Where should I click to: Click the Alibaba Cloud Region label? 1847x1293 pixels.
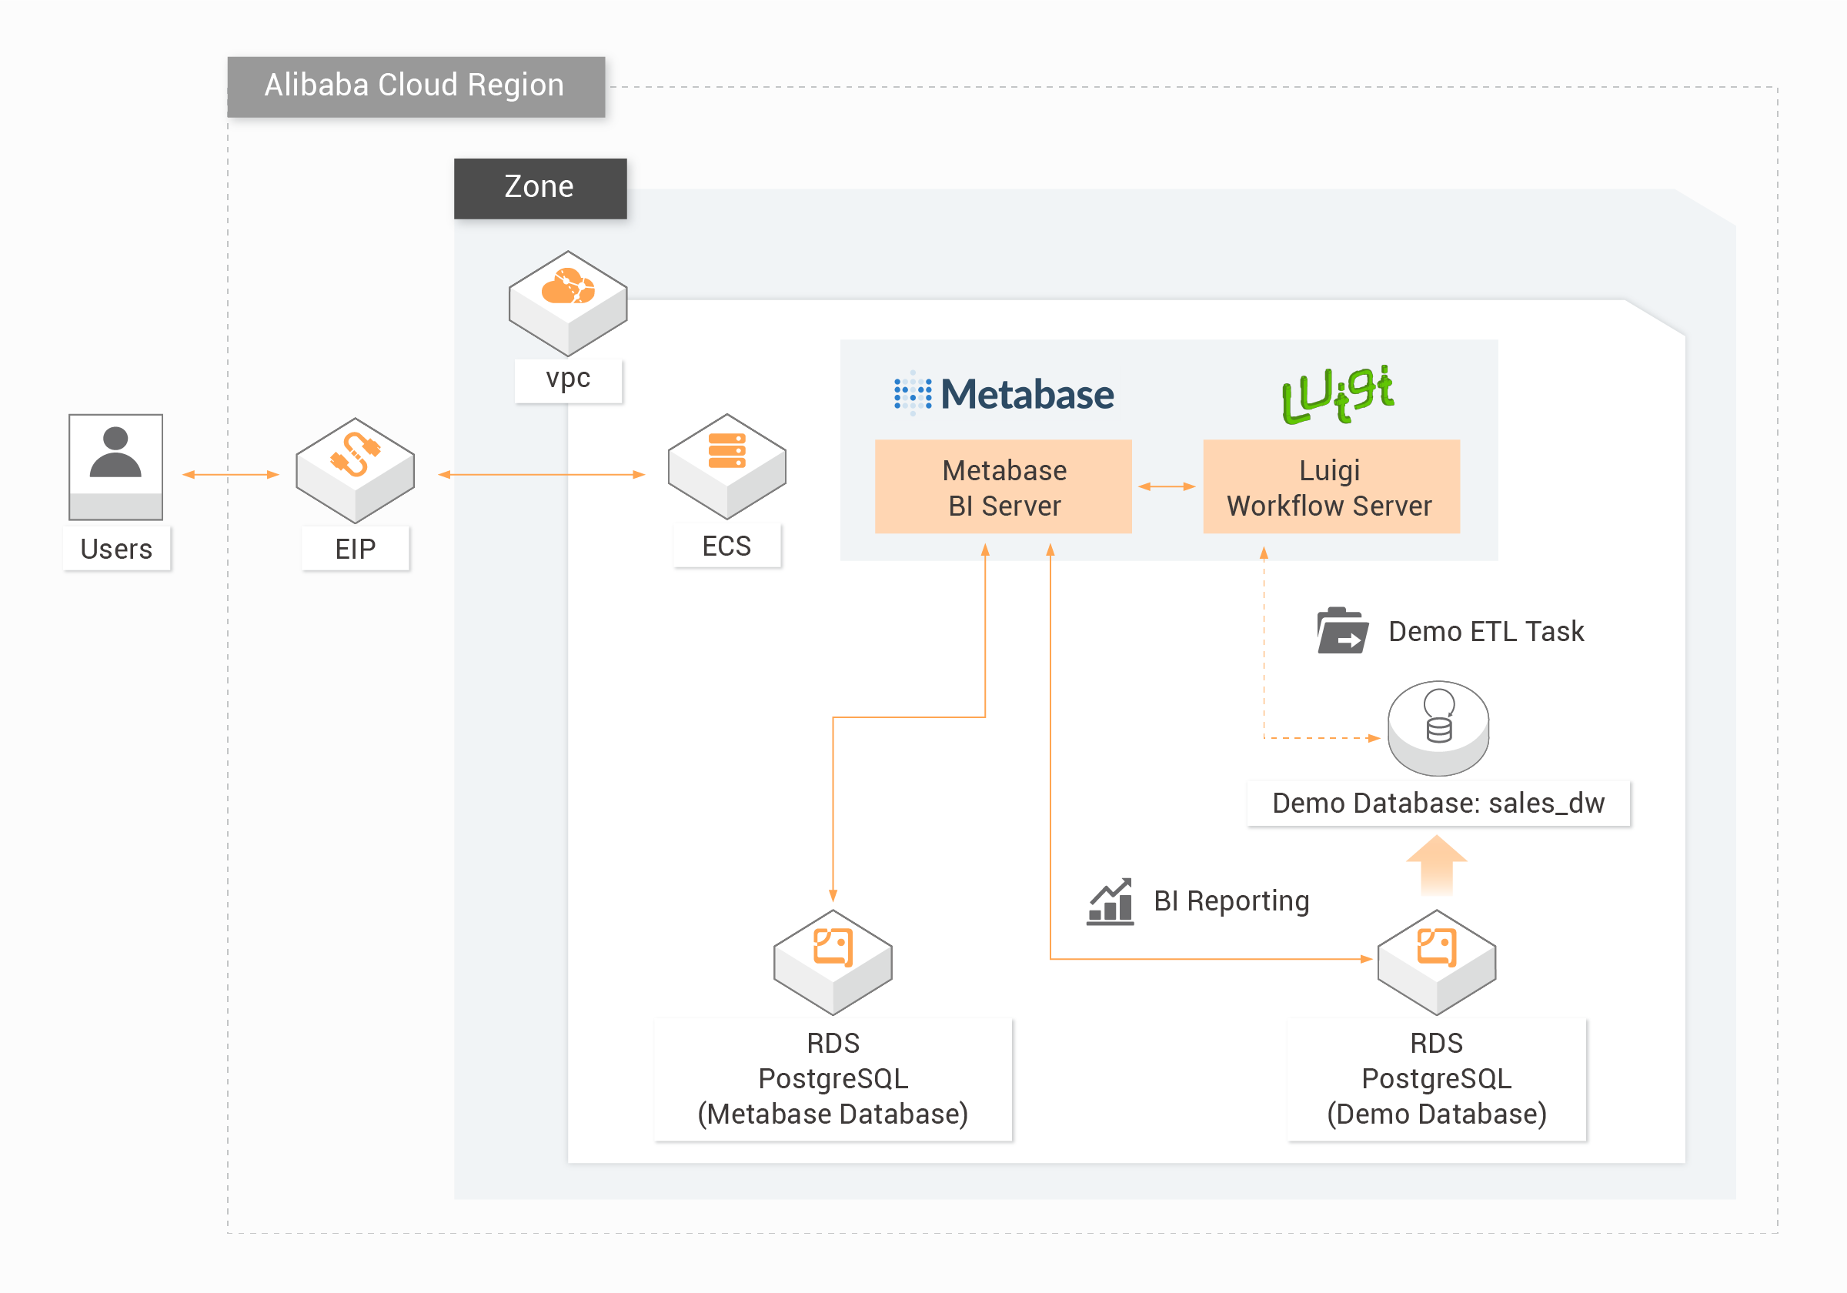coord(416,87)
